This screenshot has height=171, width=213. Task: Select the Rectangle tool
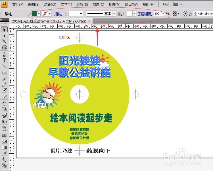coord(4,72)
